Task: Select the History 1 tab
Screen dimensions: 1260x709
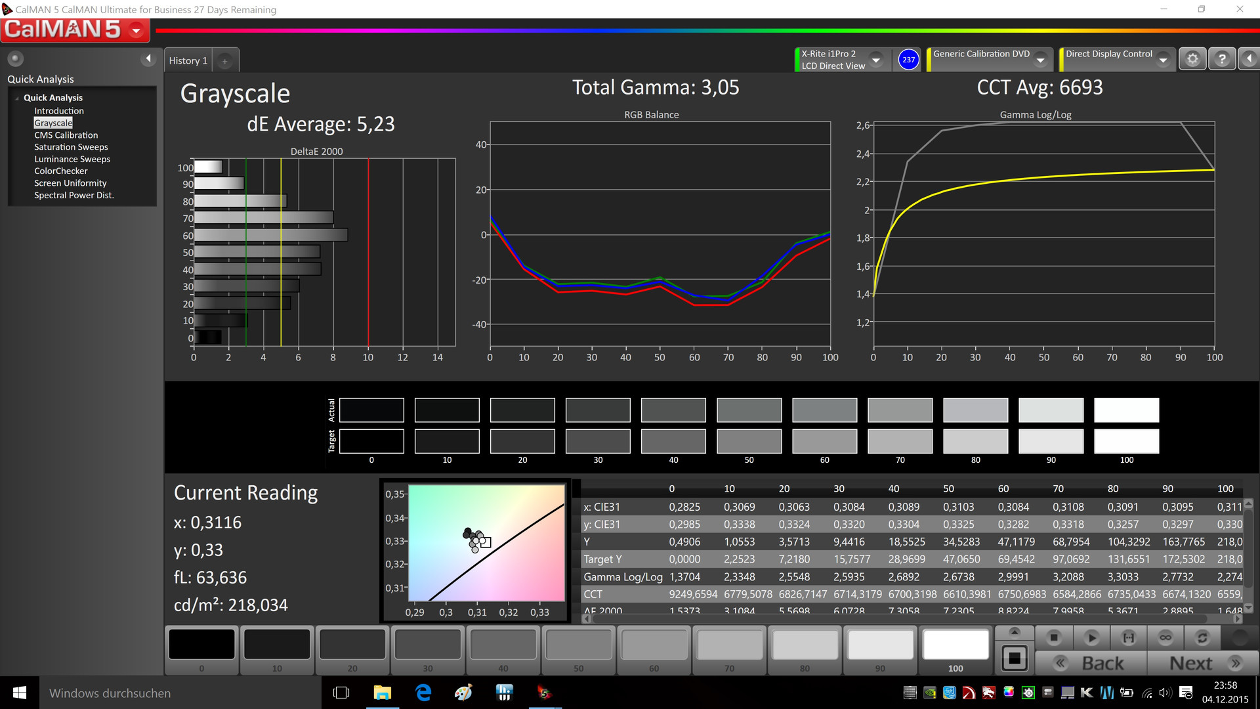Action: coord(188,60)
